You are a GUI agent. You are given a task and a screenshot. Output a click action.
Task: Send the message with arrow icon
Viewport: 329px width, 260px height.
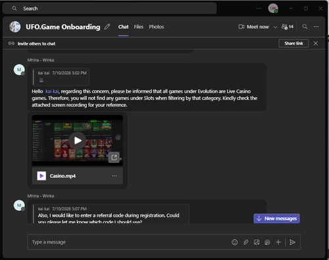click(292, 242)
